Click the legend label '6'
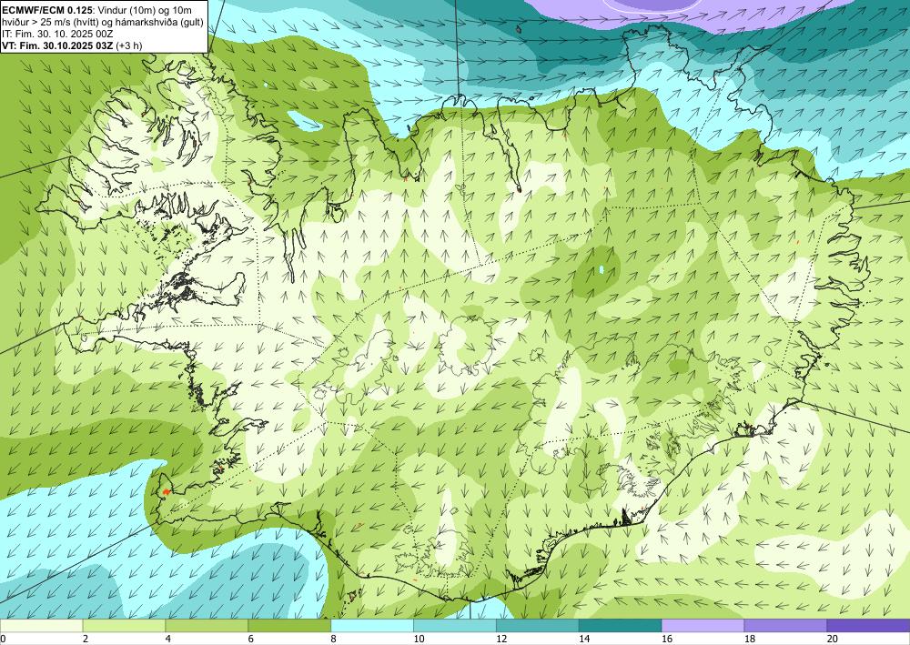 (x=251, y=639)
